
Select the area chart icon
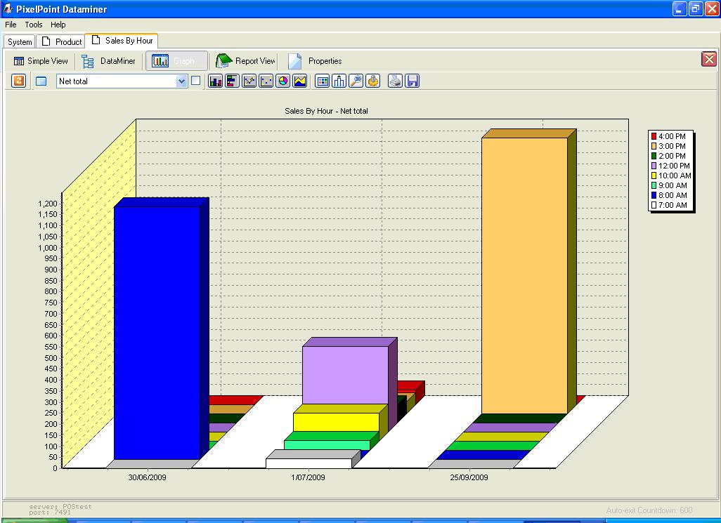point(300,81)
